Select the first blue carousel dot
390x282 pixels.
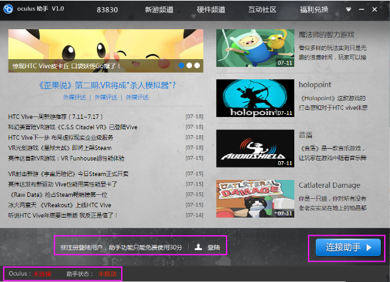pos(182,65)
